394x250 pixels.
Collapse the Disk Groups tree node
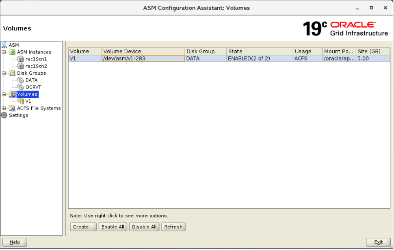coord(4,73)
